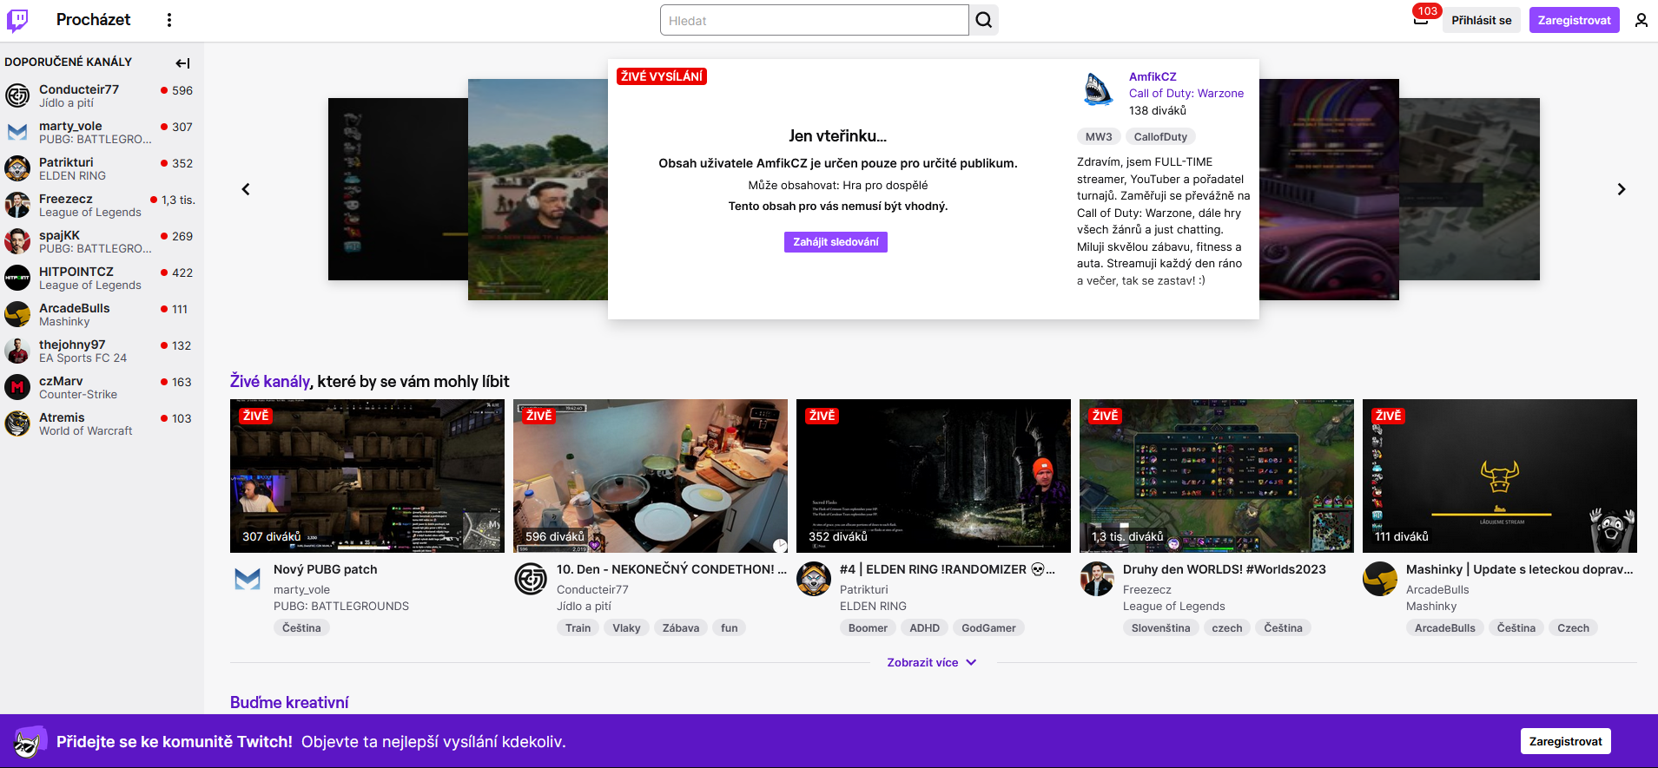
Task: Click the Nový PUBG patch title
Action: click(326, 569)
